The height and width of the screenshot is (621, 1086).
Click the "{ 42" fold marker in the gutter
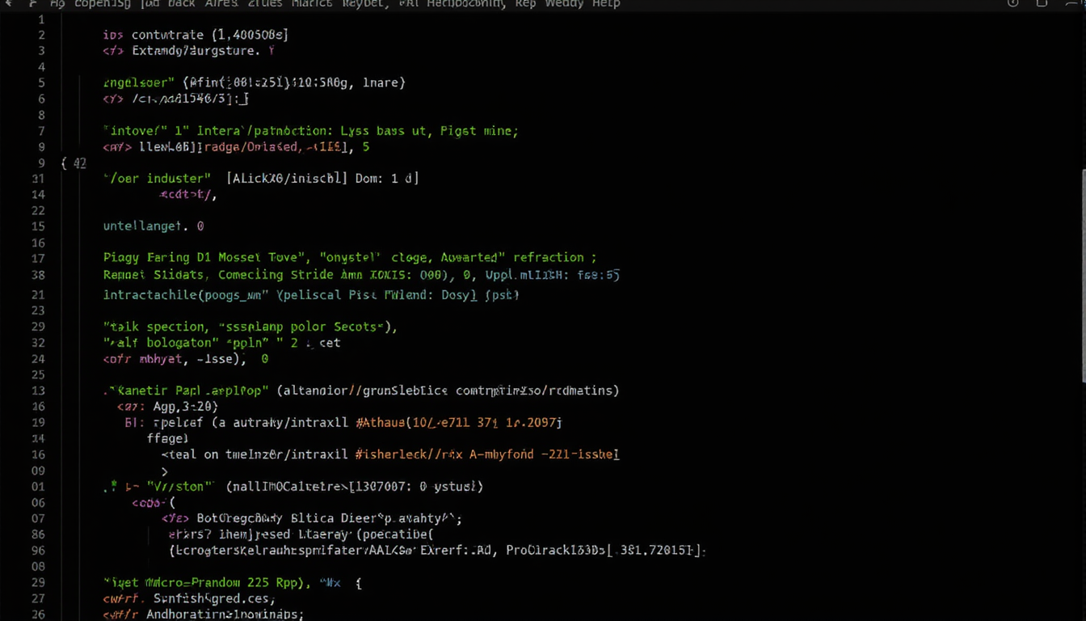tap(74, 163)
